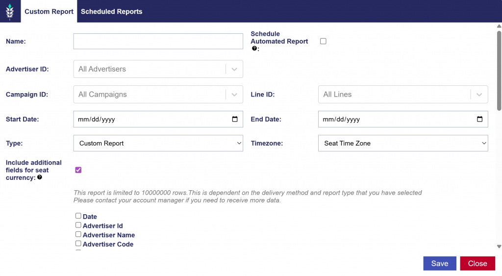Uncheck include additional fields for seat currency
The image size is (502, 276).
click(78, 170)
